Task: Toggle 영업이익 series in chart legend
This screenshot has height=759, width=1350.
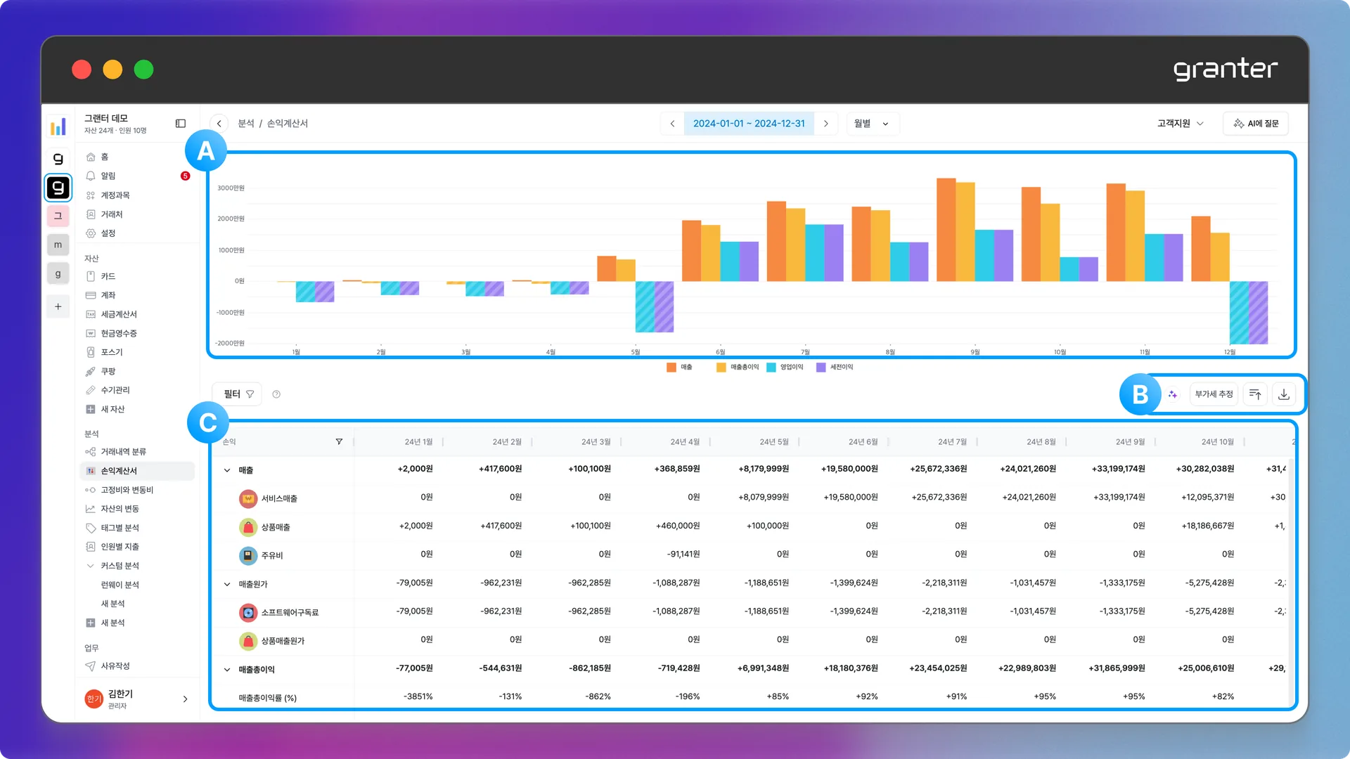Action: (785, 367)
